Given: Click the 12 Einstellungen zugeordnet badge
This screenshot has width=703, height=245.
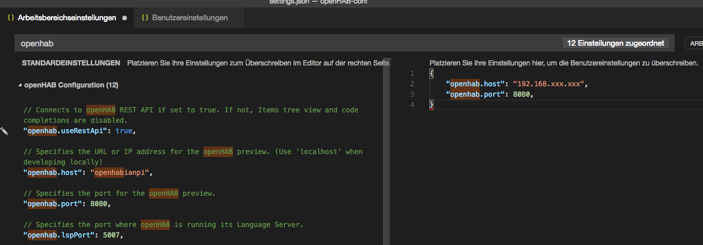Looking at the screenshot, I should [615, 43].
